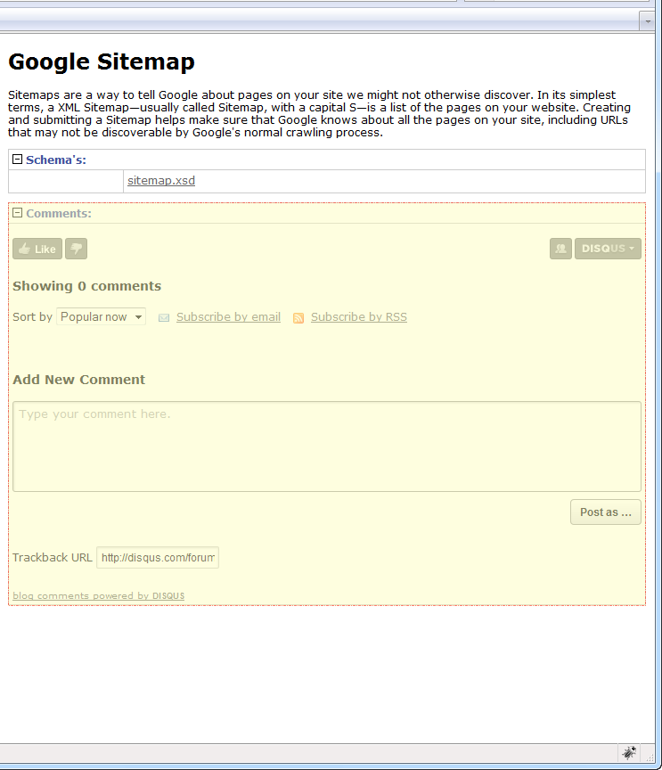Screen dimensions: 662x770
Task: Click the bug icon in status bar
Action: (629, 752)
